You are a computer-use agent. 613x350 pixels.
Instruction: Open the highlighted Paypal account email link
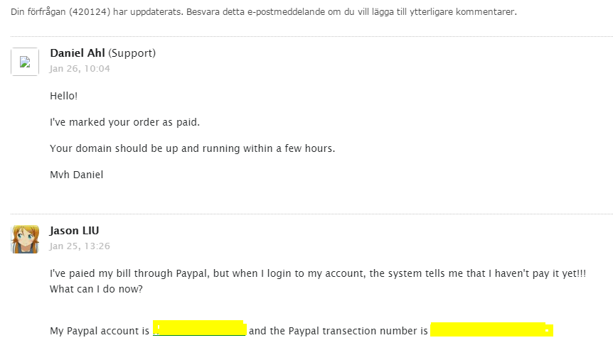click(199, 329)
